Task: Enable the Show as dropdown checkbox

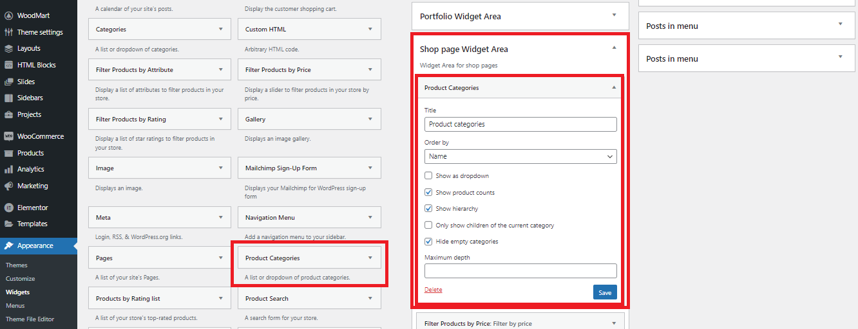Action: click(428, 176)
